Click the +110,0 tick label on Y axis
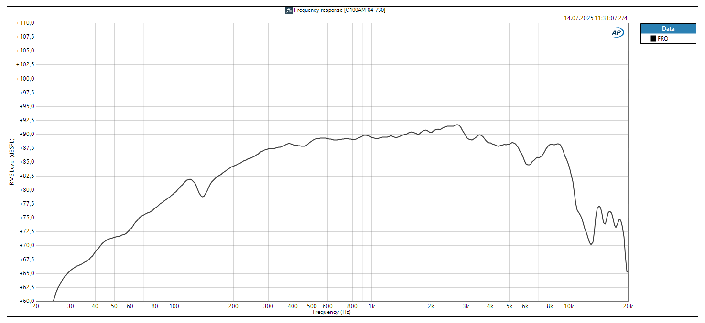Viewport: 705px width, 323px height. (25, 23)
